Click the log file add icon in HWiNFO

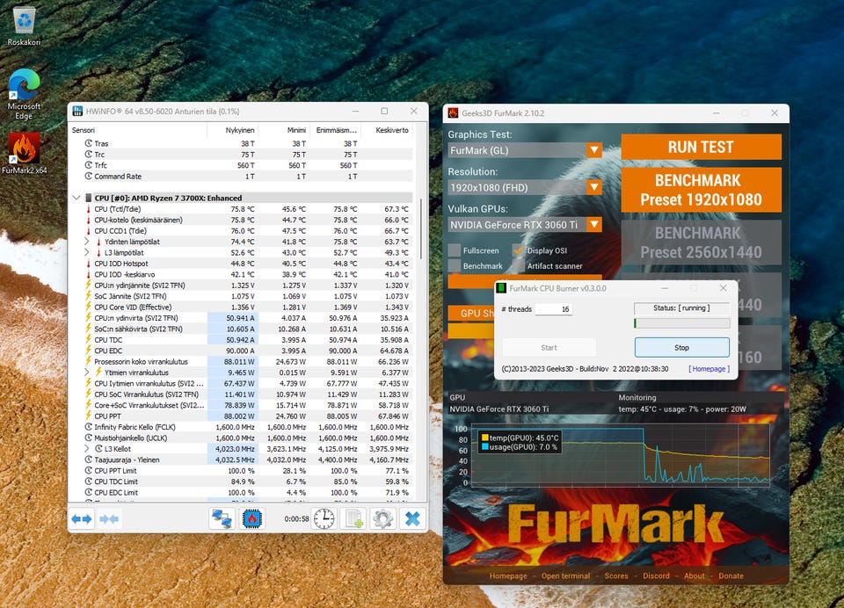pyautogui.click(x=354, y=519)
